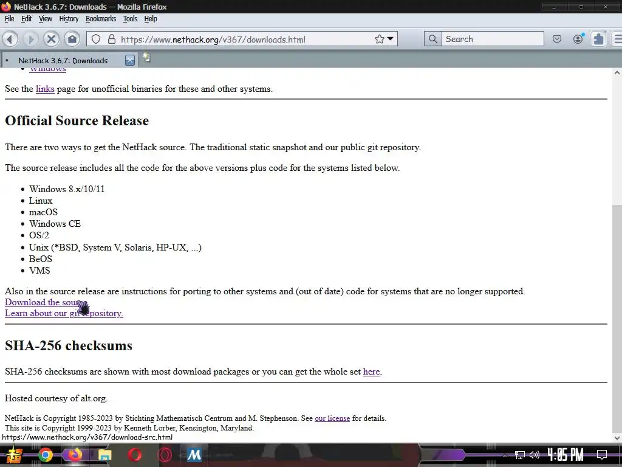
Task: Click the 'BeOS' list item
Action: click(41, 259)
